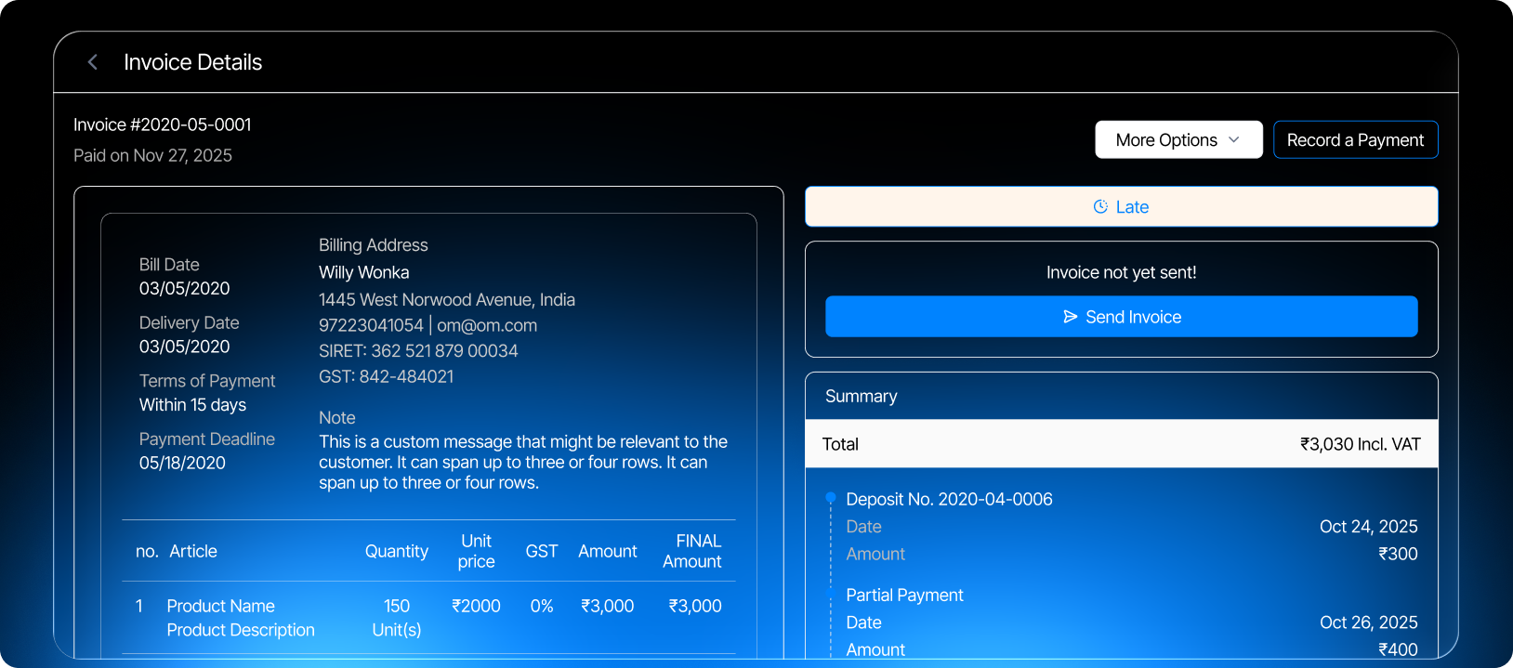Click the back arrow icon

92,62
